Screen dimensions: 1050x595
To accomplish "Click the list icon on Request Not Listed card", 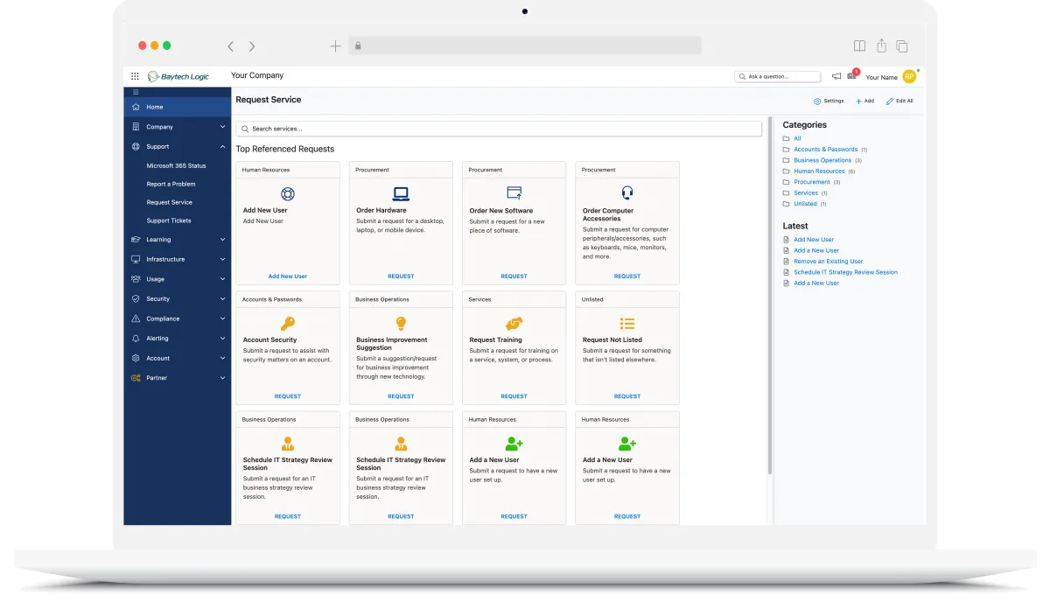I will [626, 323].
